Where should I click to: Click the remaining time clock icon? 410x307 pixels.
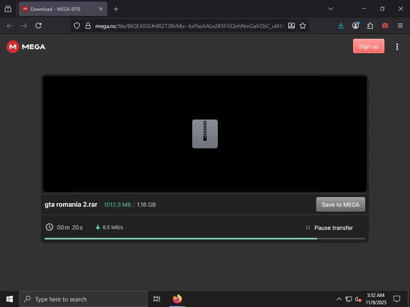pyautogui.click(x=49, y=227)
